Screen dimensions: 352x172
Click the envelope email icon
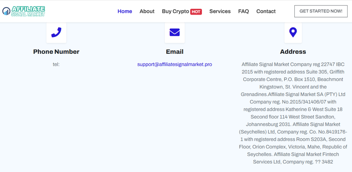pos(175,32)
